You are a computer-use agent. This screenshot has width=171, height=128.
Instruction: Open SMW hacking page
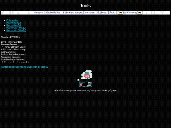click(130, 13)
